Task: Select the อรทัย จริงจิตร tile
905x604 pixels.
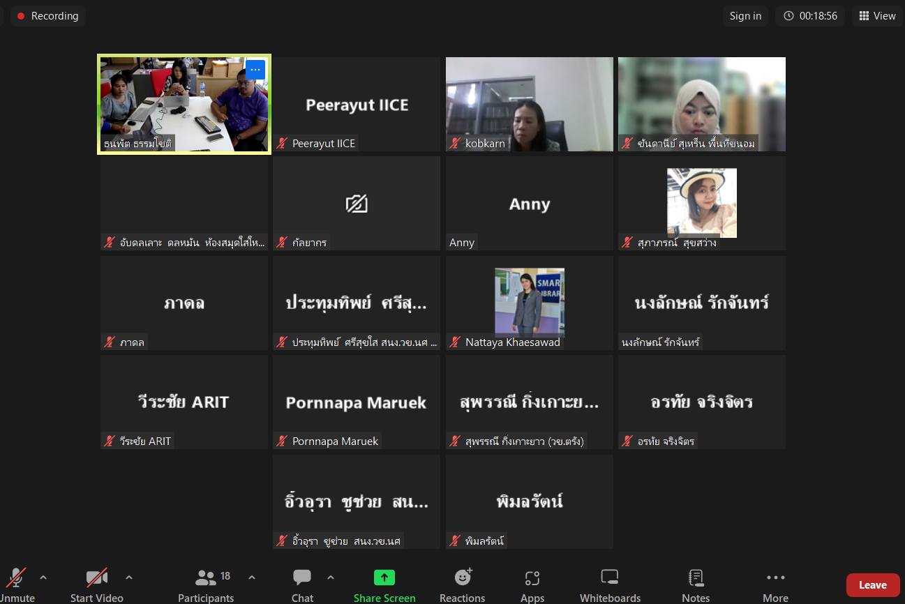Action: click(702, 402)
